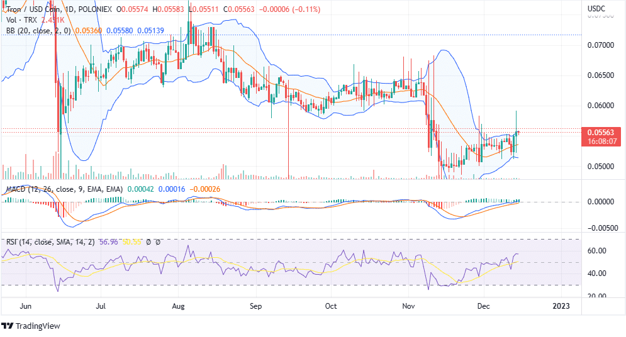The width and height of the screenshot is (626, 337).
Task: Click the volume value 2.451K
Action: pos(52,20)
